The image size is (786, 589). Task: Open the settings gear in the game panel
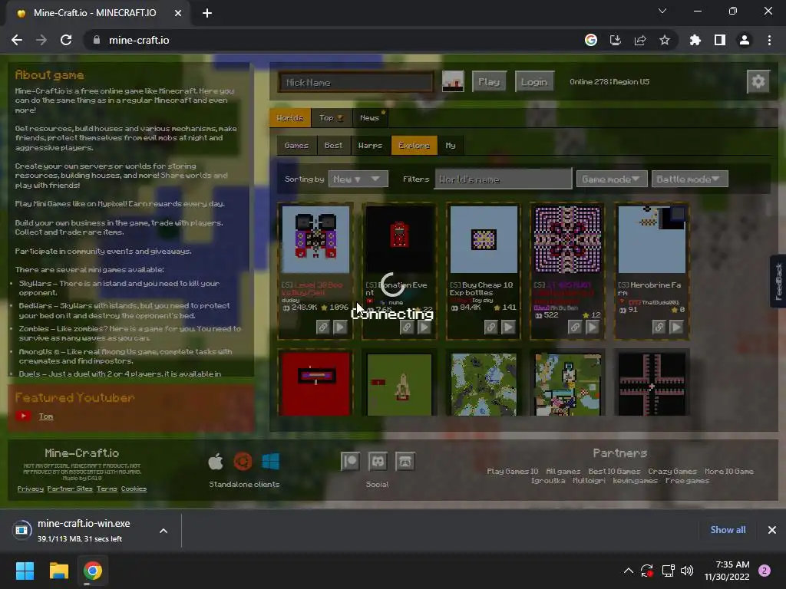758,81
